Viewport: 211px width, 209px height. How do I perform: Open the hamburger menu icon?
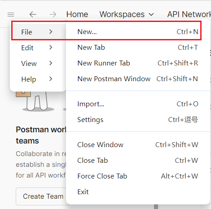[x=11, y=14]
